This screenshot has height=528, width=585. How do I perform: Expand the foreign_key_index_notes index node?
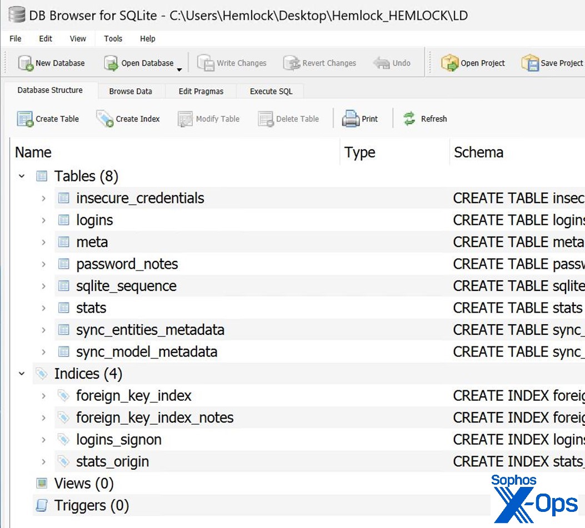pyautogui.click(x=44, y=418)
